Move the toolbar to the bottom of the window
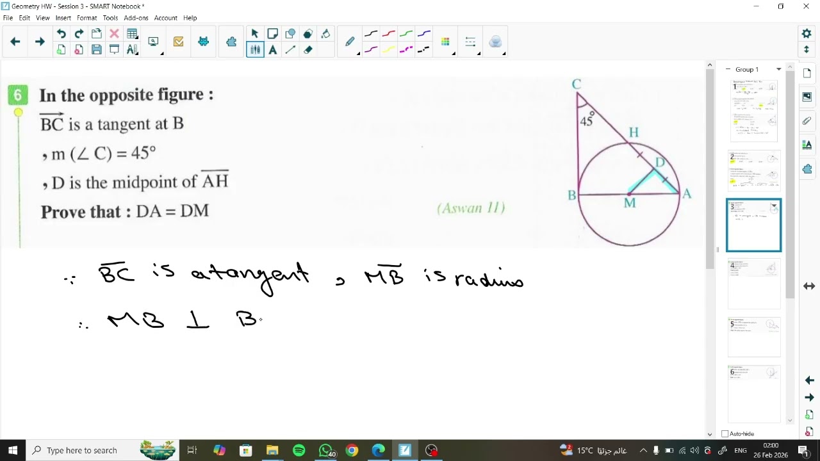The image size is (820, 461). 807,49
